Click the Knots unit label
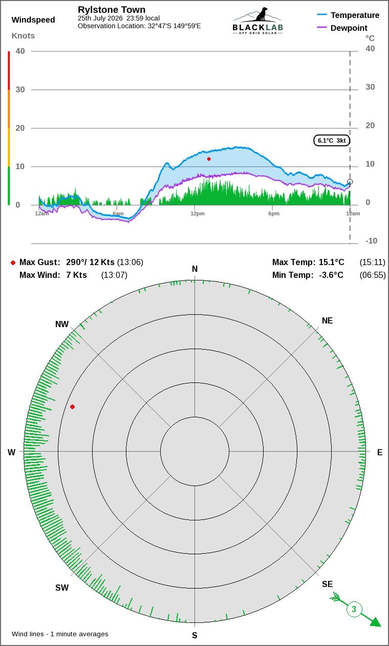 [24, 36]
